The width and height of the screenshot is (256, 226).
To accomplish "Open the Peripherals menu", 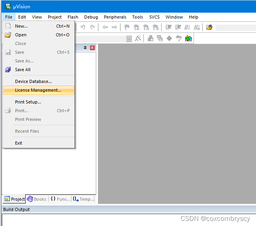I will pos(115,17).
